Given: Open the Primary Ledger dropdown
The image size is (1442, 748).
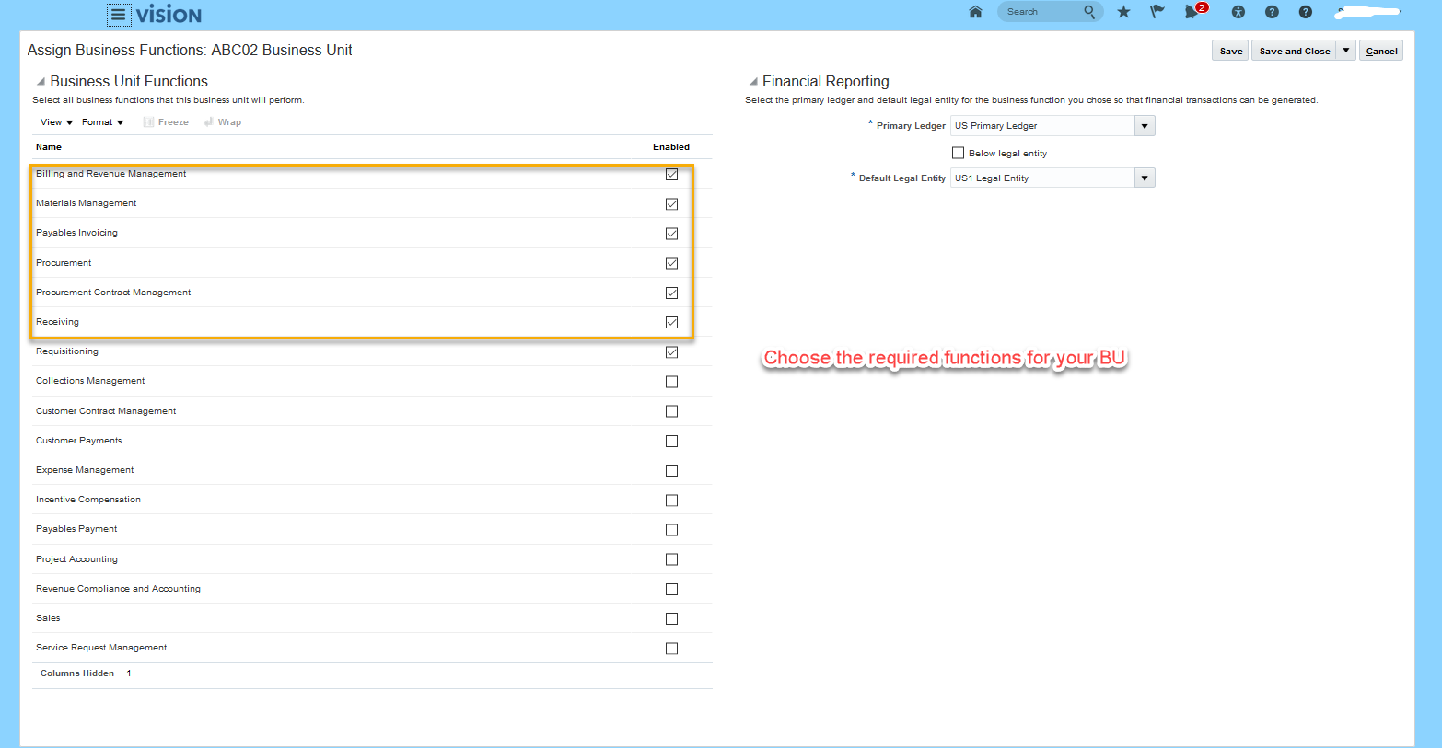Looking at the screenshot, I should pos(1144,125).
